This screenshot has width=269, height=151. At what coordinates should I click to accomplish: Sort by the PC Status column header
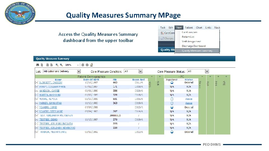(189, 80)
